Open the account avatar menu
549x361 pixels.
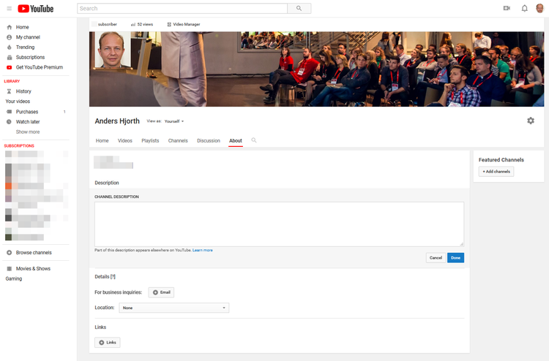pyautogui.click(x=539, y=8)
